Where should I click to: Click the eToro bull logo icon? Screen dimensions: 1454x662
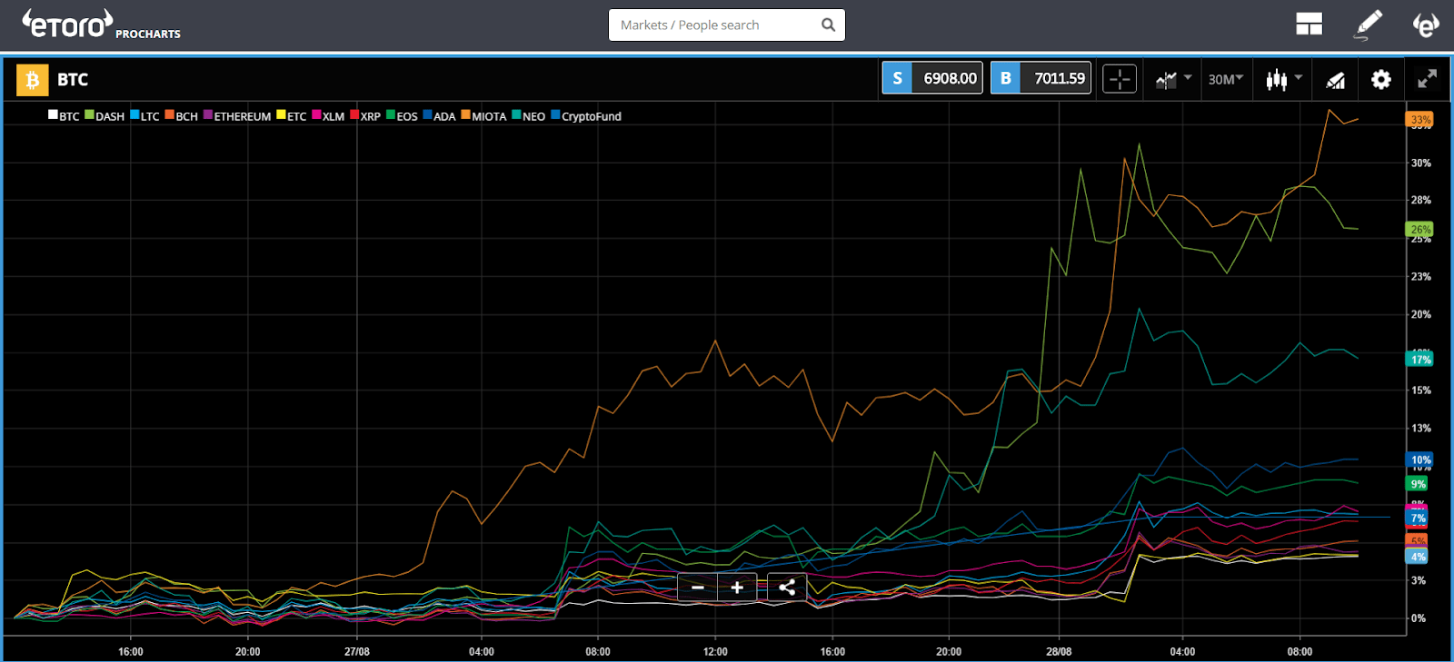(x=1426, y=25)
